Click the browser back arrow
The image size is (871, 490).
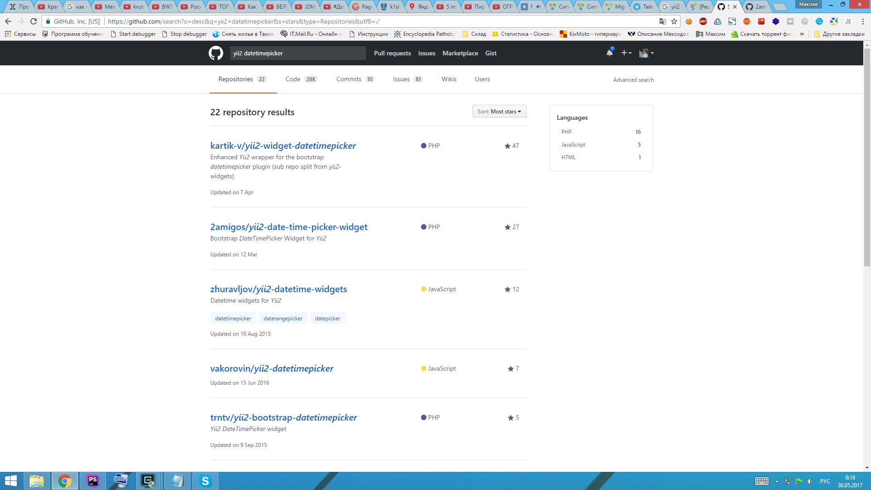[x=8, y=21]
